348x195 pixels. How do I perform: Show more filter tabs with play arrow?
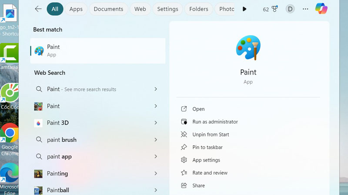pyautogui.click(x=244, y=9)
